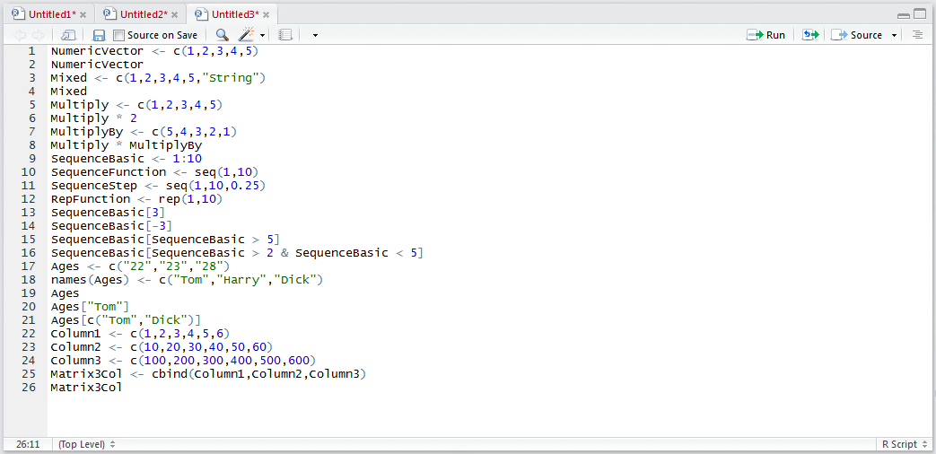Open the (Top Level) scope selector
This screenshot has height=454, width=936.
pyautogui.click(x=86, y=444)
